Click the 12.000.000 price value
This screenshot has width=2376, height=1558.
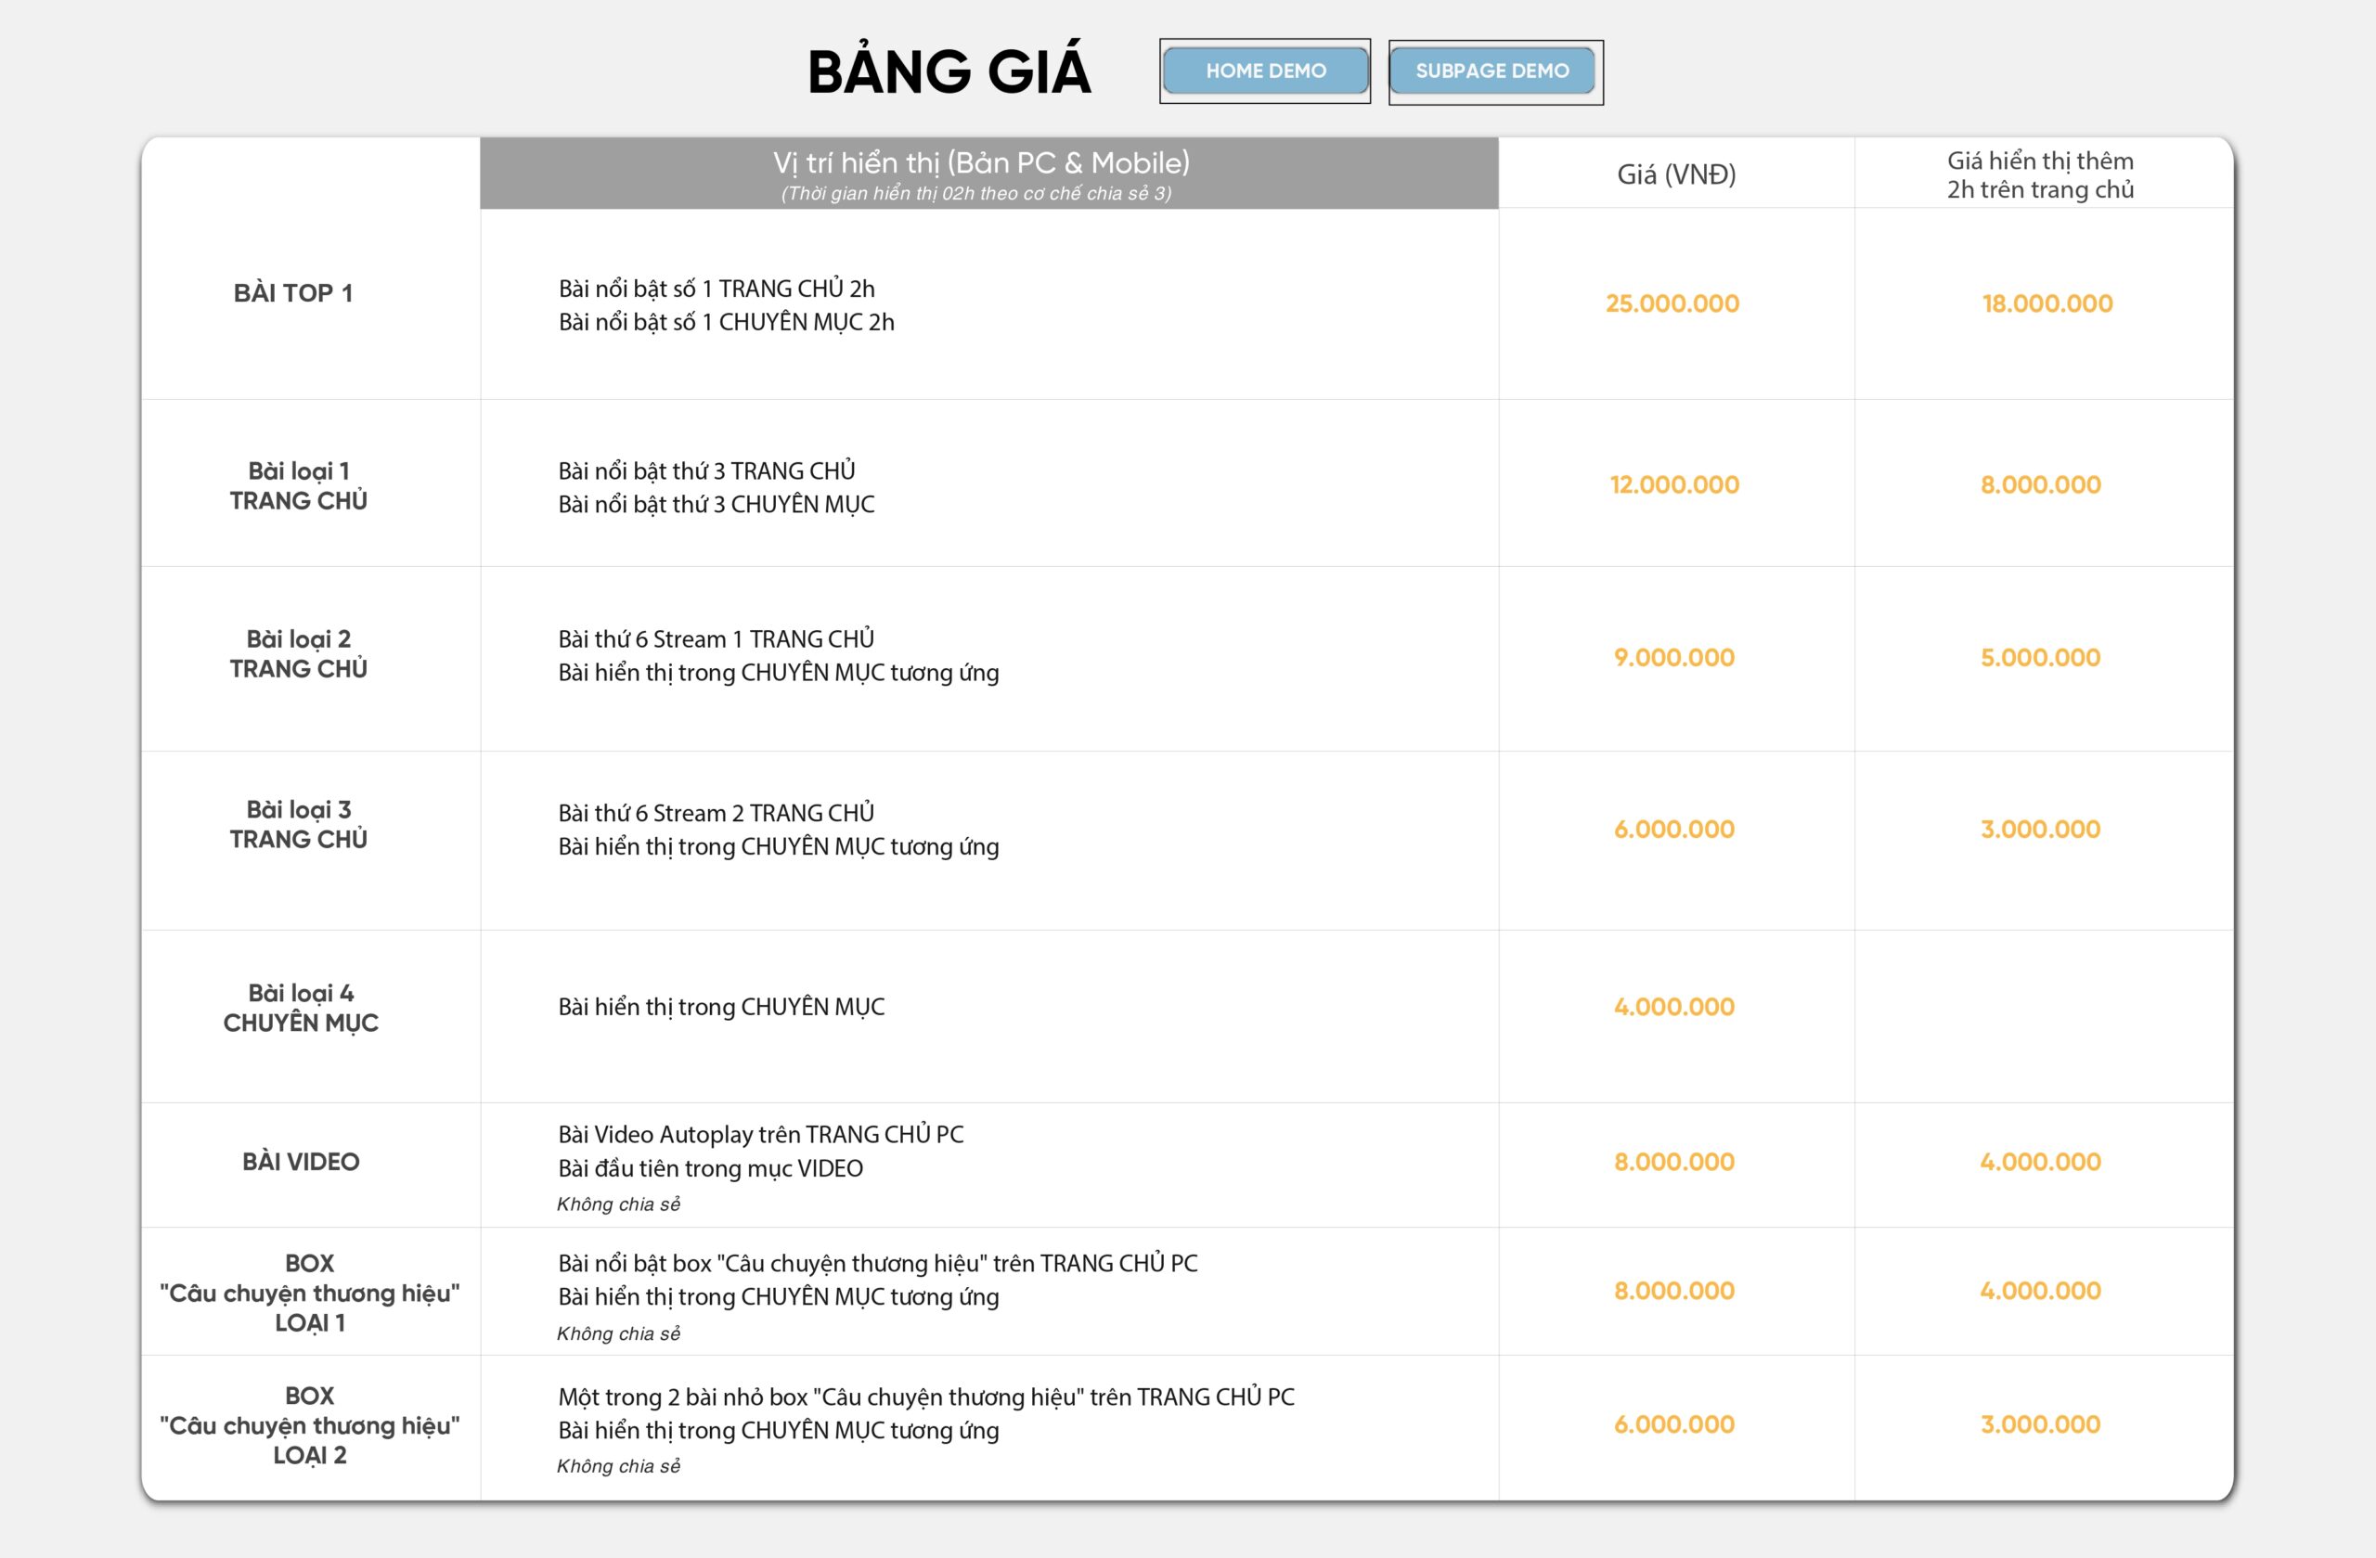(1674, 485)
